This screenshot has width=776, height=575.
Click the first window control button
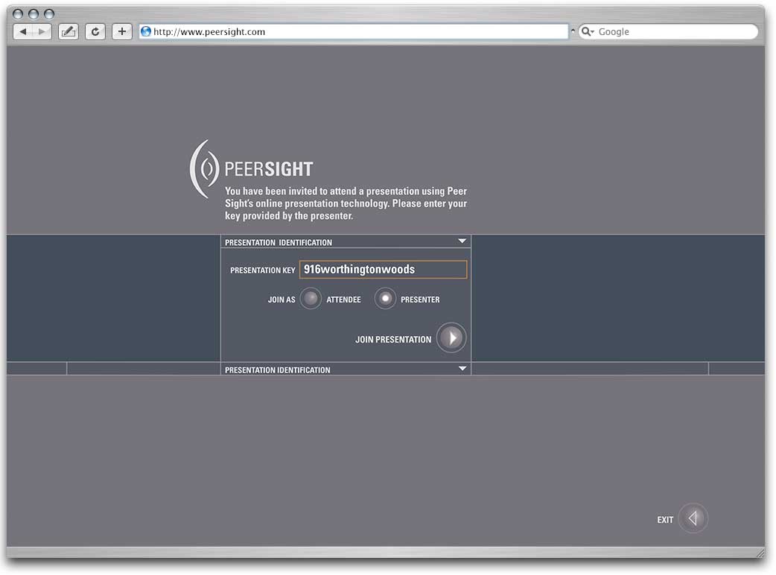(18, 14)
